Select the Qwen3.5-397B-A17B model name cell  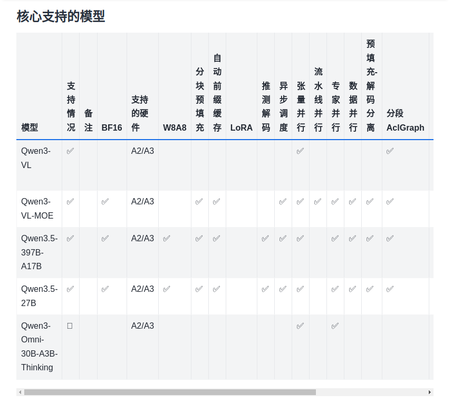tap(39, 252)
